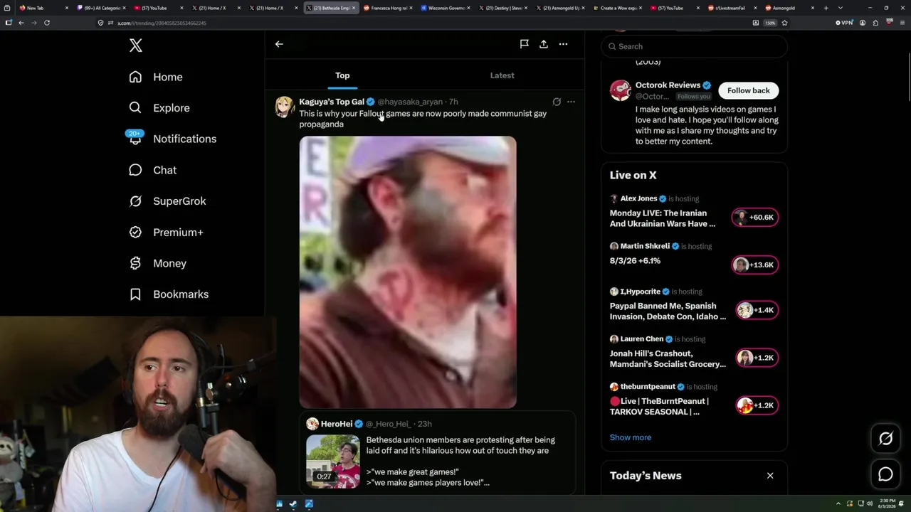Join the Martin Shkreli live with +13.6K listeners
Image resolution: width=911 pixels, height=512 pixels.
pos(755,265)
